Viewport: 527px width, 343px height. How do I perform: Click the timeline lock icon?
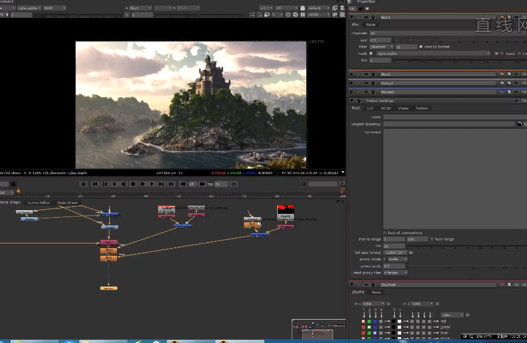(13, 184)
